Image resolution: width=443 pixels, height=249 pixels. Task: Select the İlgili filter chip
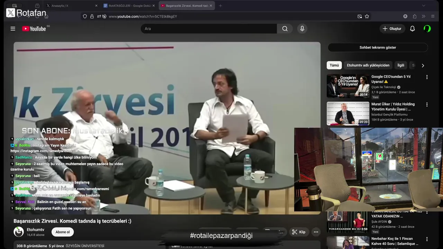(x=401, y=65)
